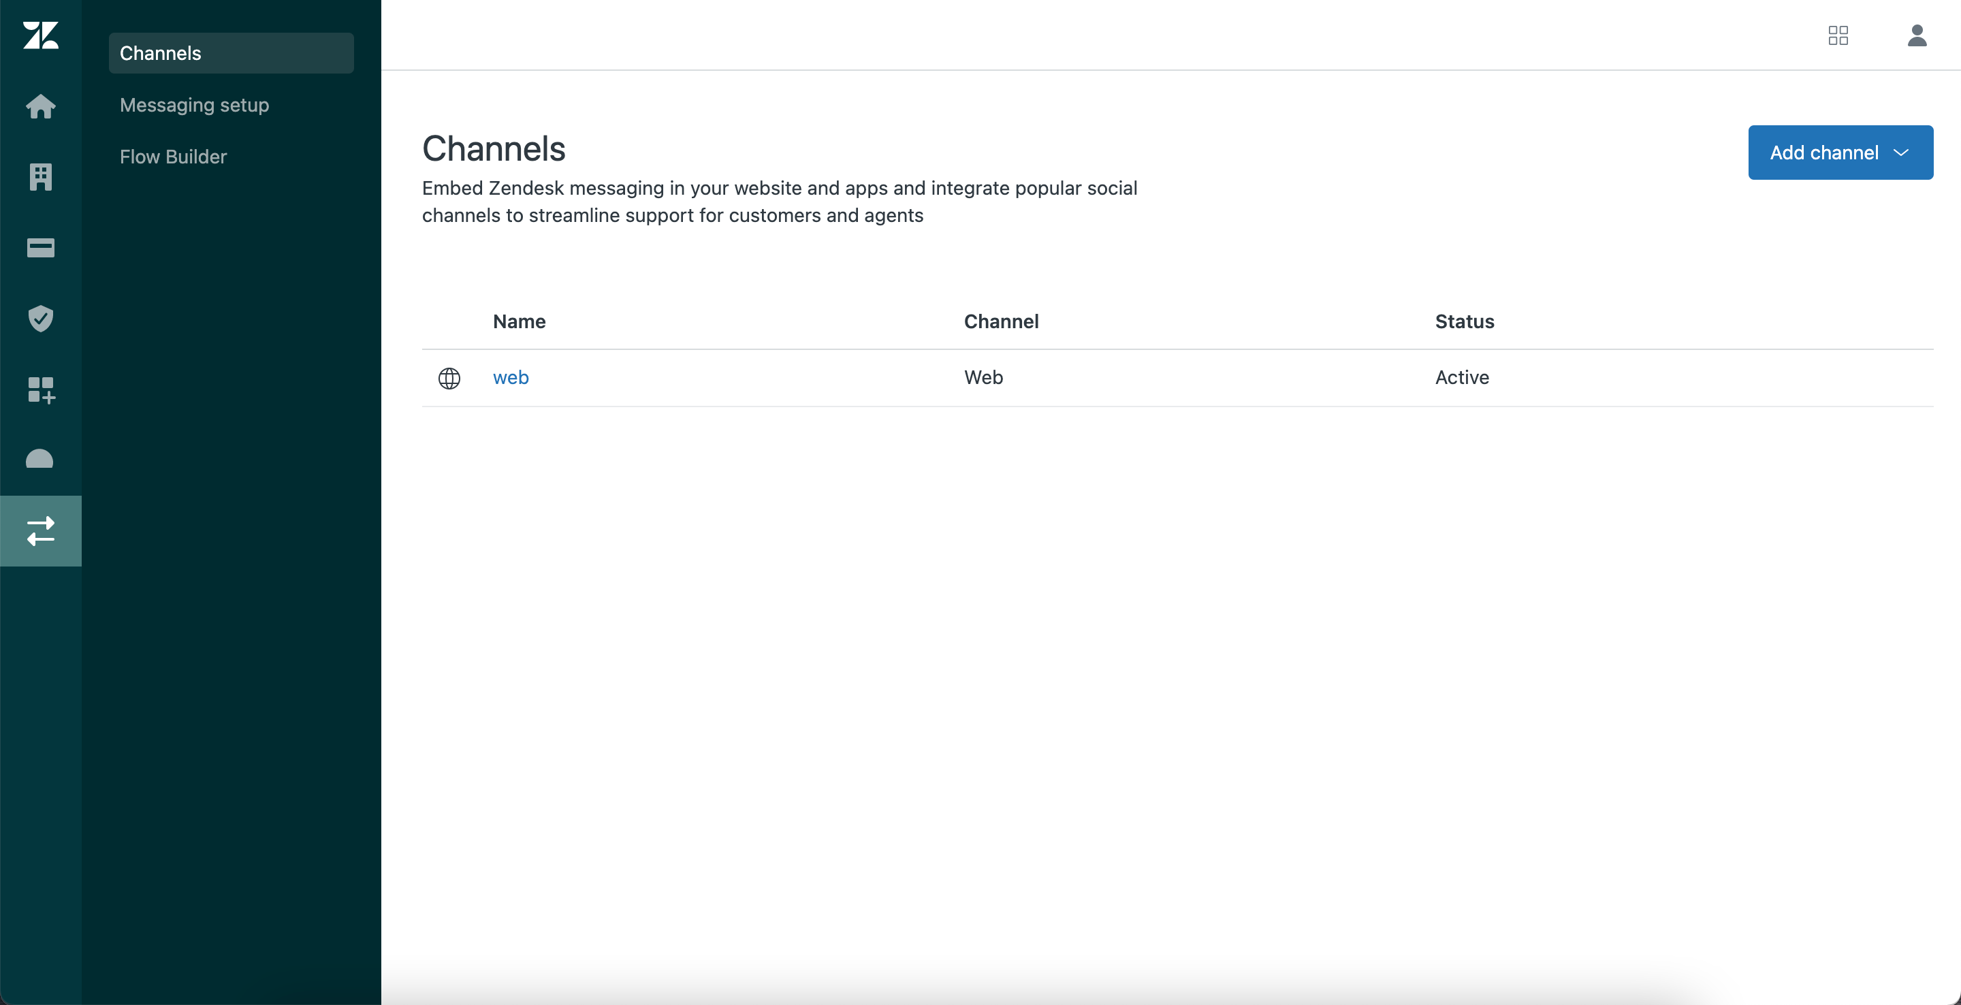The width and height of the screenshot is (1961, 1005).
Task: Open Flow Builder menu item
Action: pyautogui.click(x=173, y=157)
